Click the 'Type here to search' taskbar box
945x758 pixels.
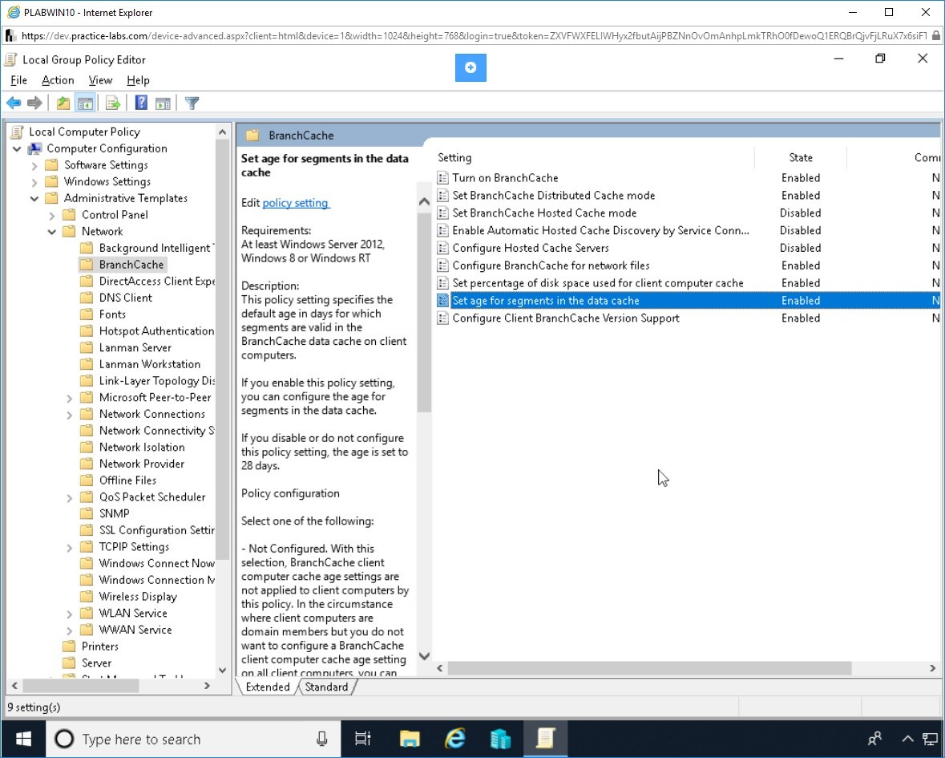tap(193, 739)
